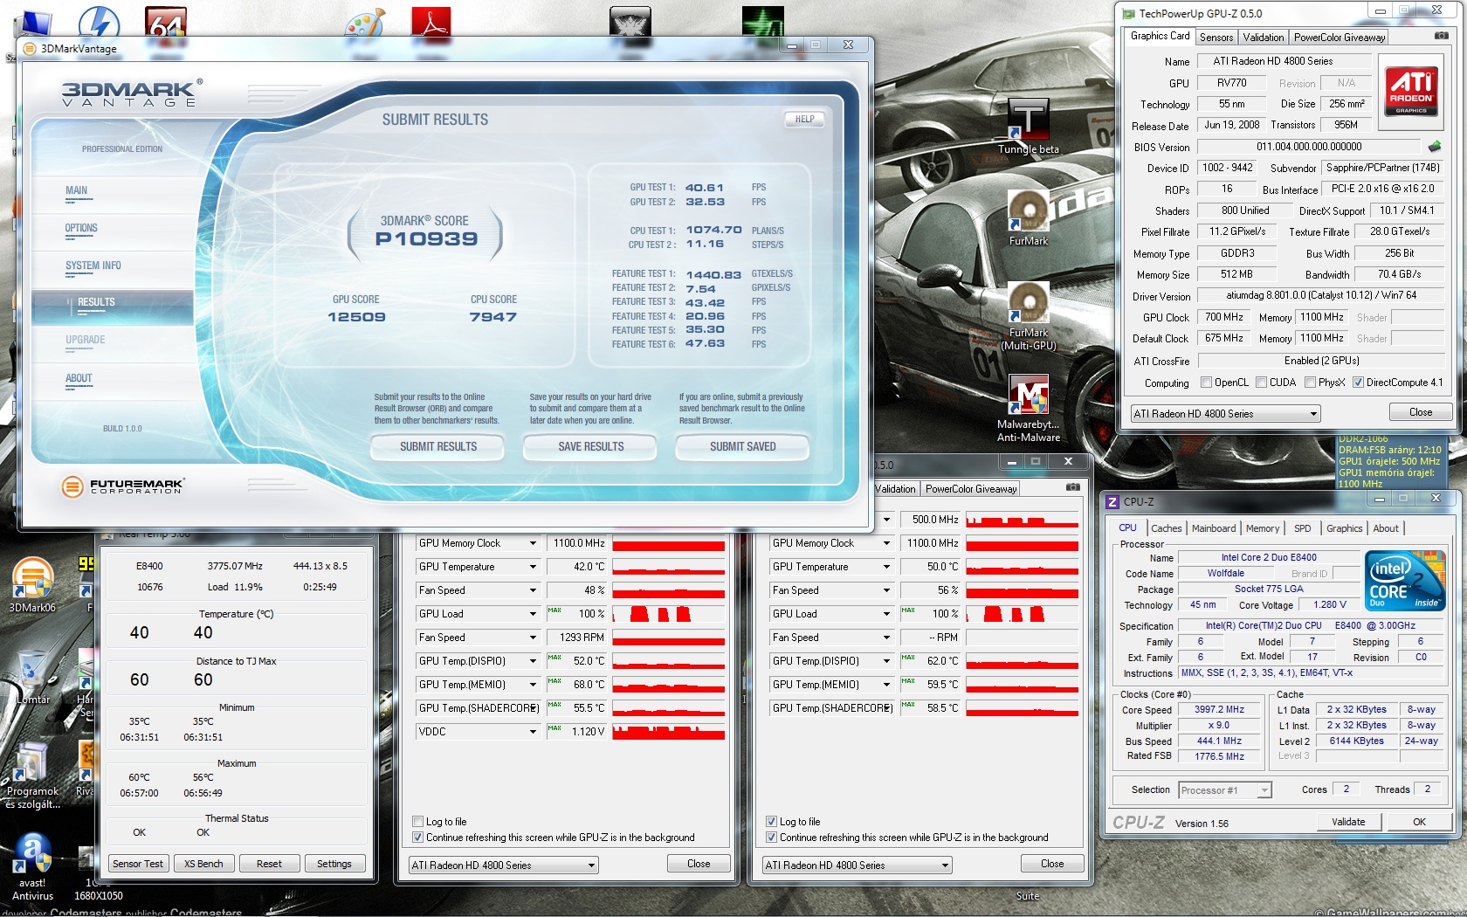Go to Main in 3DMark Vantage sidebar
1467x917 pixels.
[x=76, y=190]
